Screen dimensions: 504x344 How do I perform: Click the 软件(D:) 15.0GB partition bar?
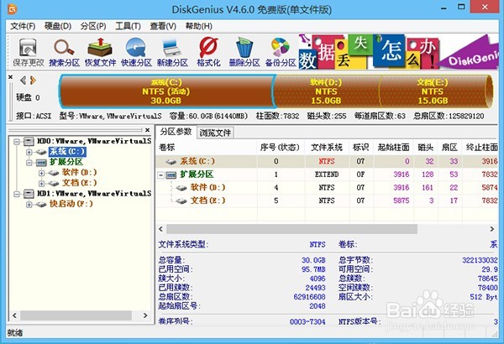326,91
